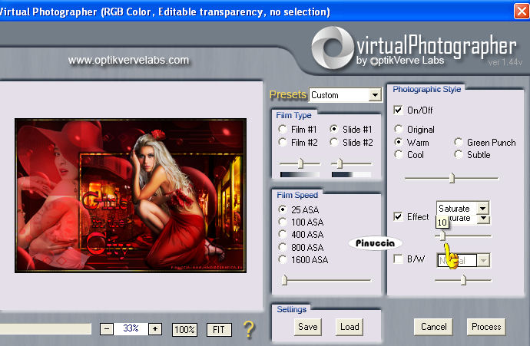Set preview zoom to 100%
The image size is (530, 346).
tap(184, 329)
